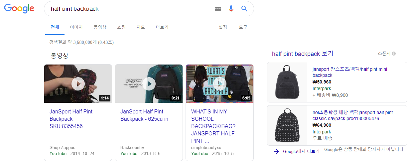Open the 쇼핑 tab
This screenshot has height=165, width=411.
tap(121, 27)
